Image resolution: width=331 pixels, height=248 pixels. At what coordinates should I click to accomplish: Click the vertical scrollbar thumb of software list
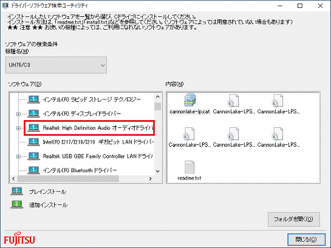[158, 106]
